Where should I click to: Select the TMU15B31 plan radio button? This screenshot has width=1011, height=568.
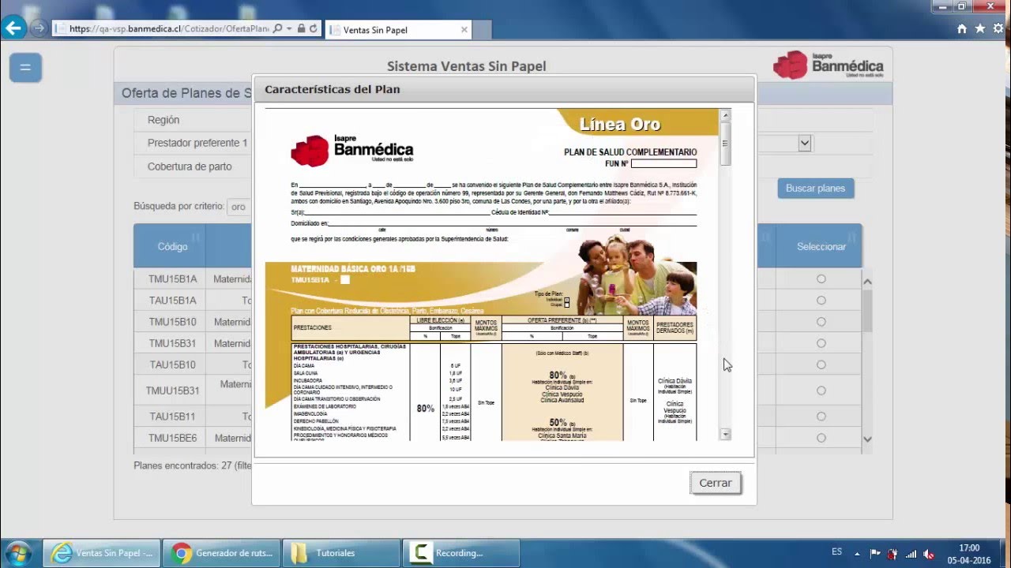(821, 343)
